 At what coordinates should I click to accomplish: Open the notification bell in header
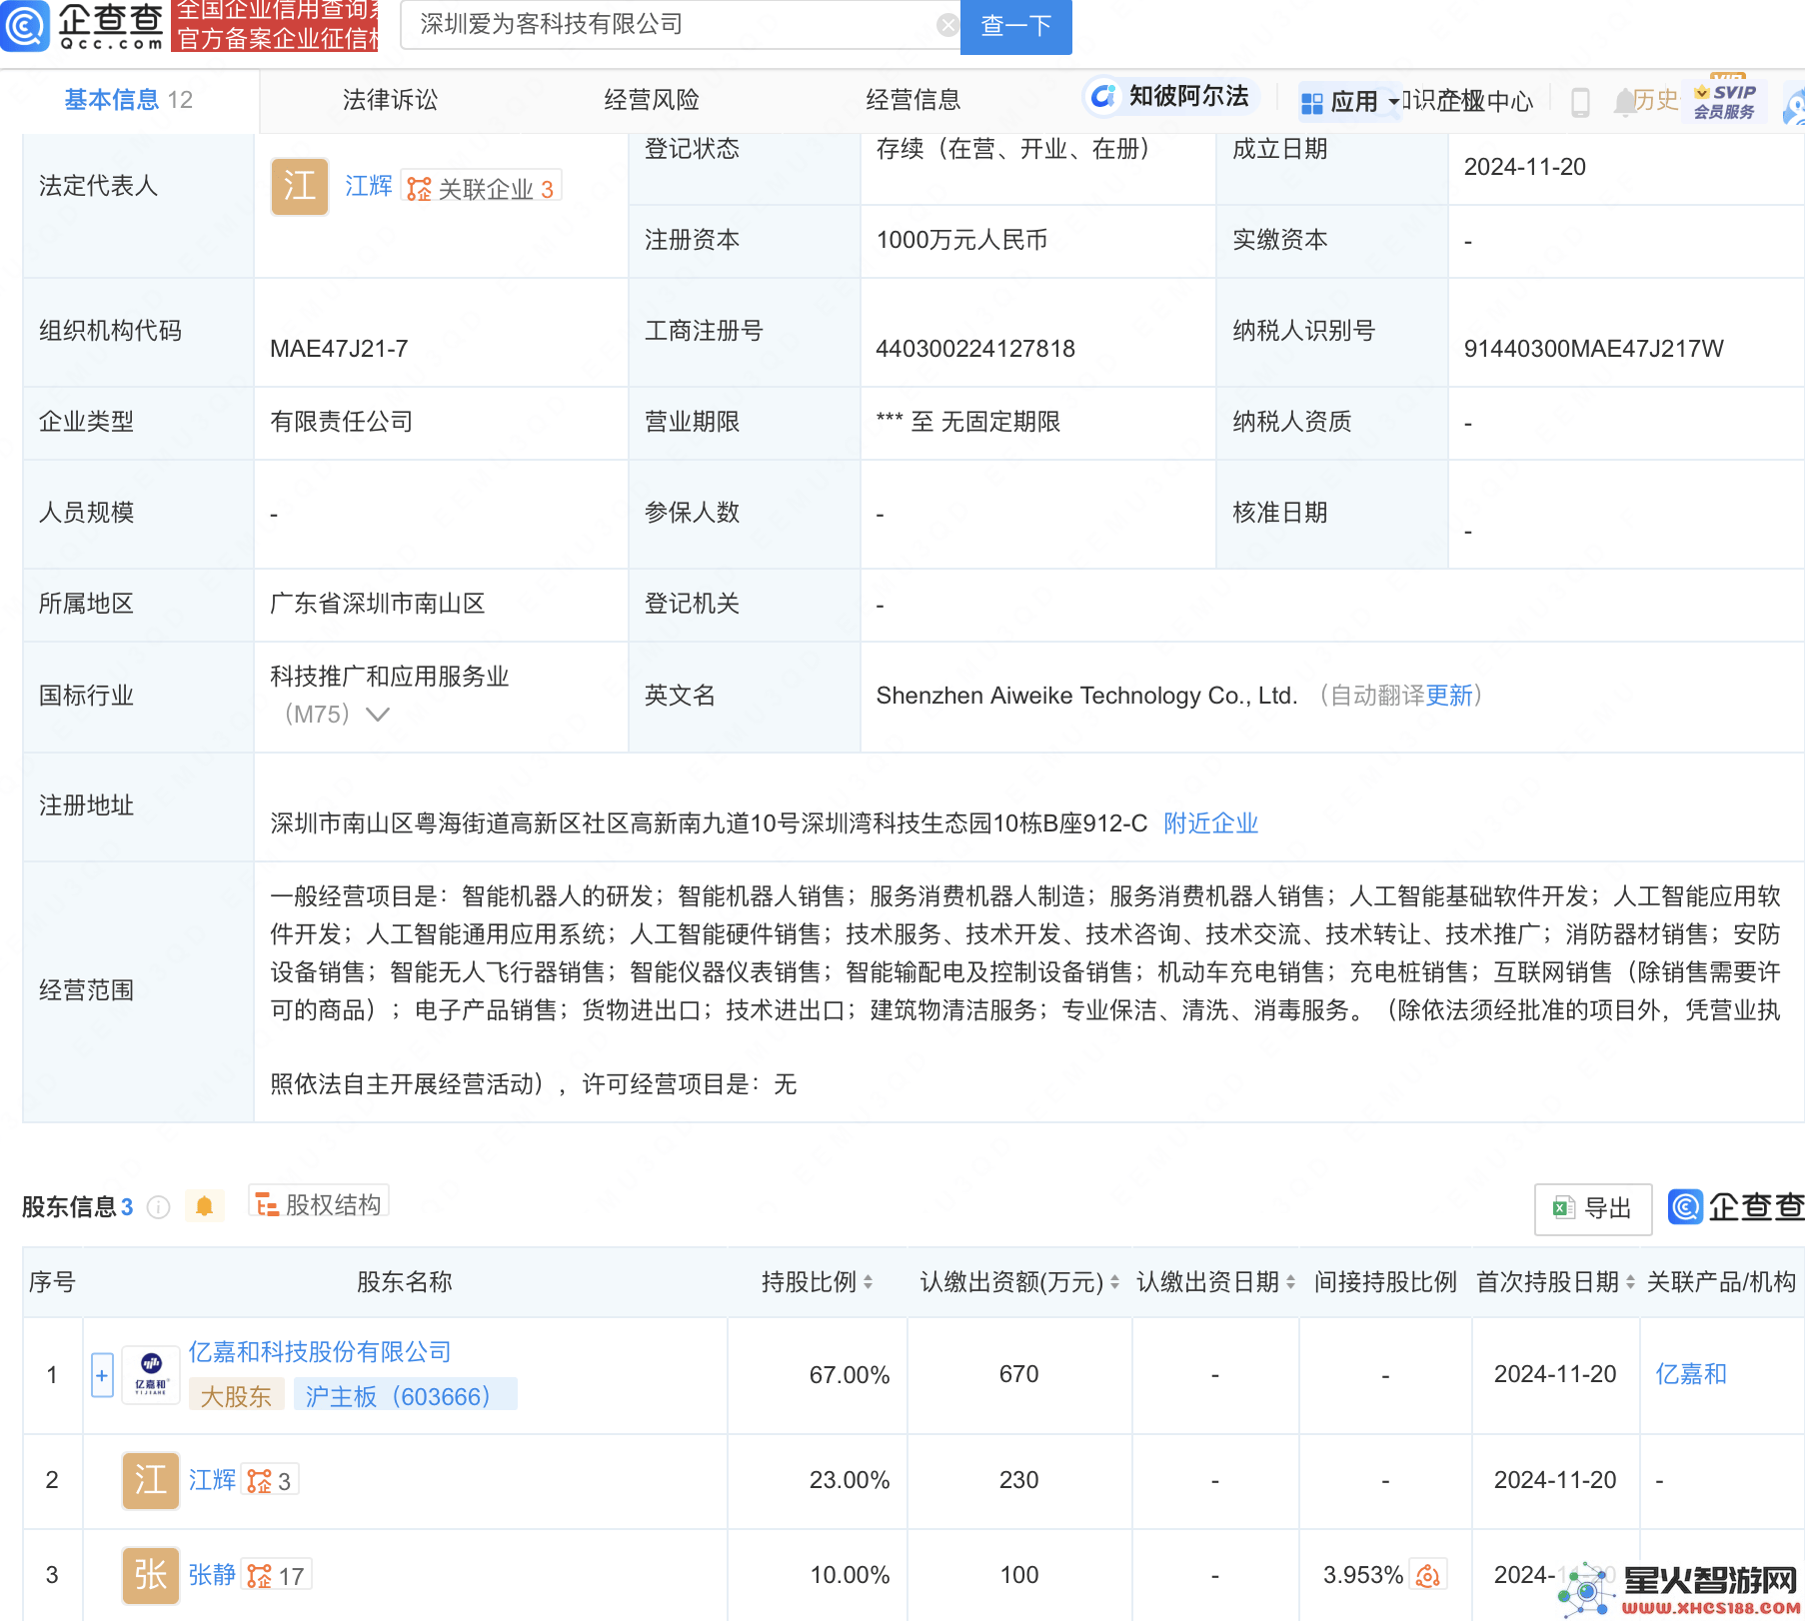[1624, 101]
